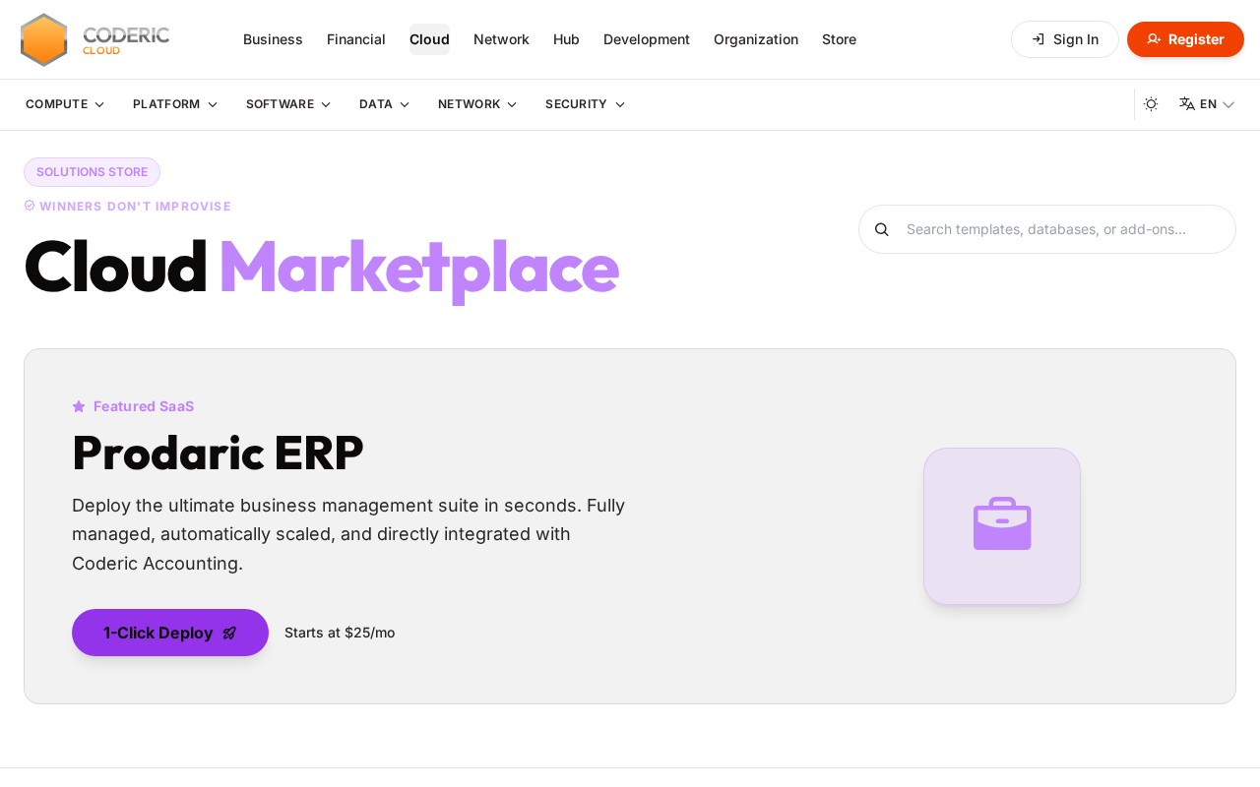The image size is (1260, 787).
Task: Click the Solutions Store badge
Action: click(x=92, y=172)
